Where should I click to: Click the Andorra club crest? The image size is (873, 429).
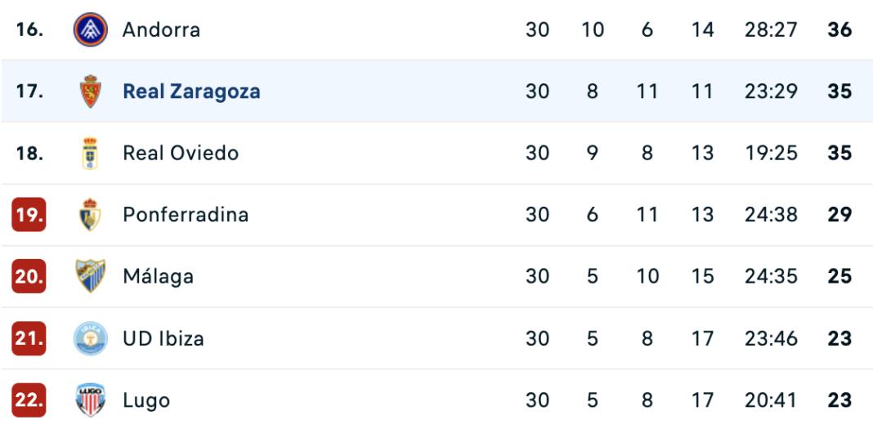point(90,29)
